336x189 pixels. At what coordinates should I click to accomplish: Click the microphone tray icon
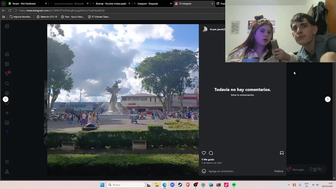[x=300, y=185]
